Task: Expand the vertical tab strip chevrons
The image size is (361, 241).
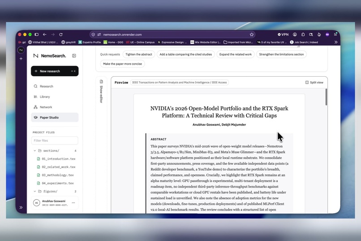Action: click(x=21, y=207)
